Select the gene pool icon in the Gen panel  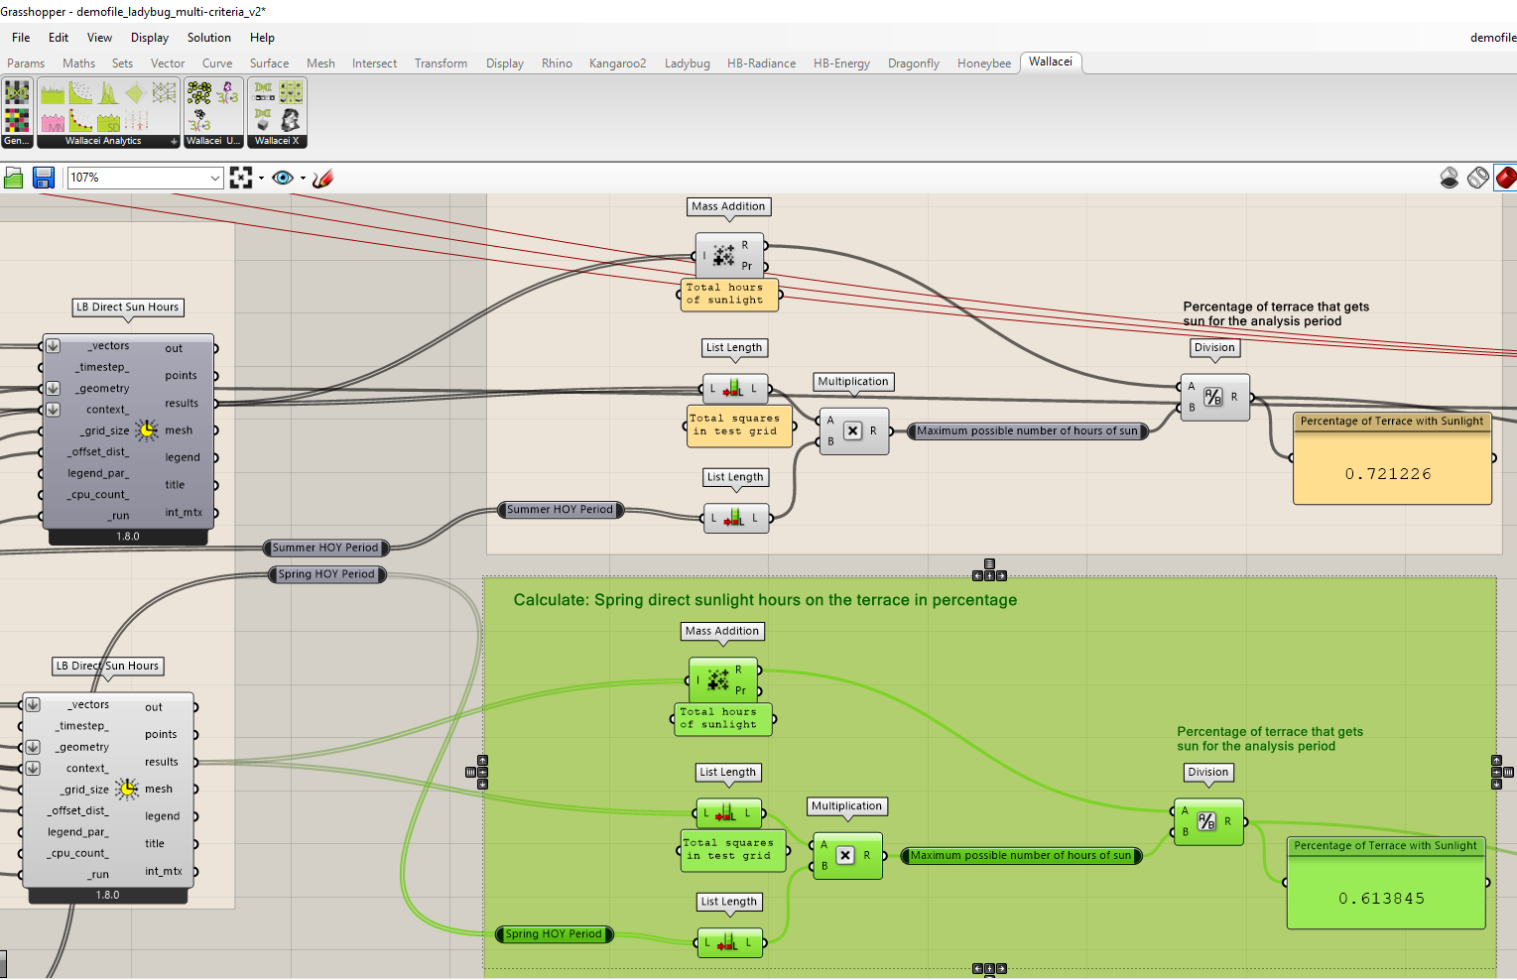(16, 120)
